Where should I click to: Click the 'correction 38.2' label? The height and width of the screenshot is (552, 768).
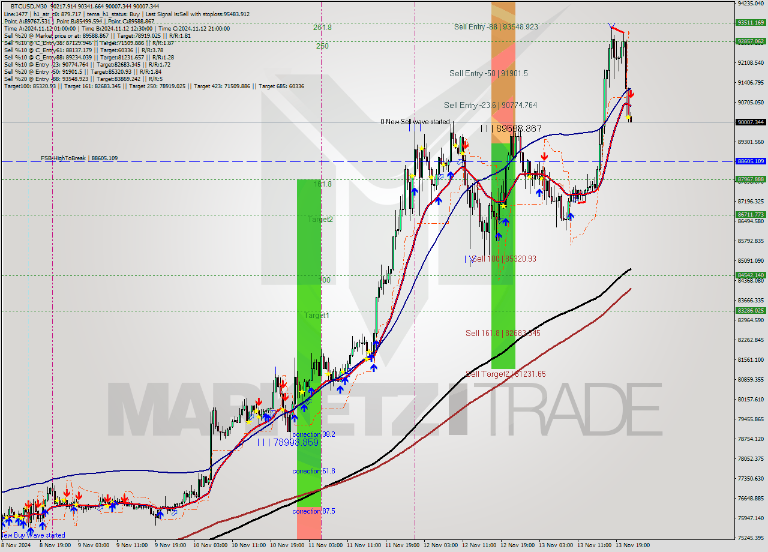click(x=314, y=434)
